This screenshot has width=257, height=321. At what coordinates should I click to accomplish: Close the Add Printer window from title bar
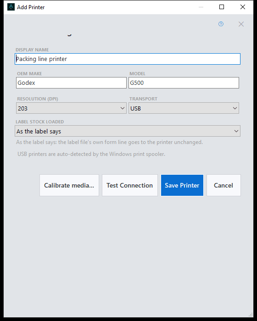(x=243, y=7)
